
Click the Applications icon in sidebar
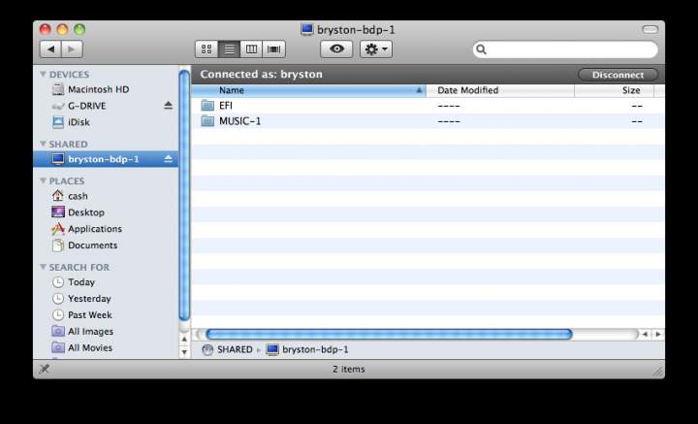[x=58, y=229]
